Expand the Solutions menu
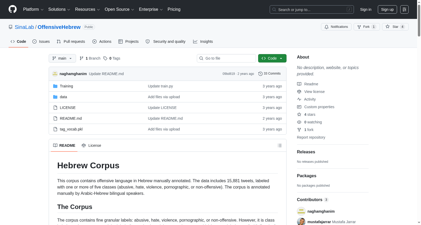Screen dimensions: 421x225 pos(59,9)
